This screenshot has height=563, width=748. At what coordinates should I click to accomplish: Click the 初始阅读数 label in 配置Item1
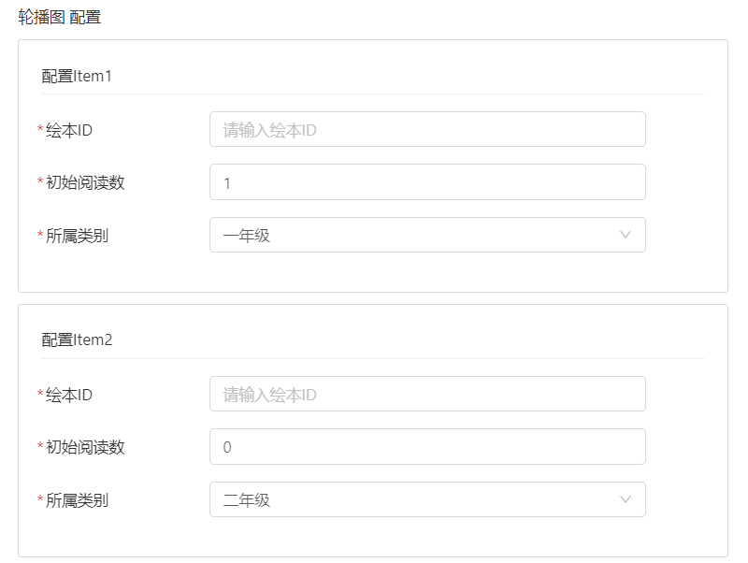click(x=85, y=182)
